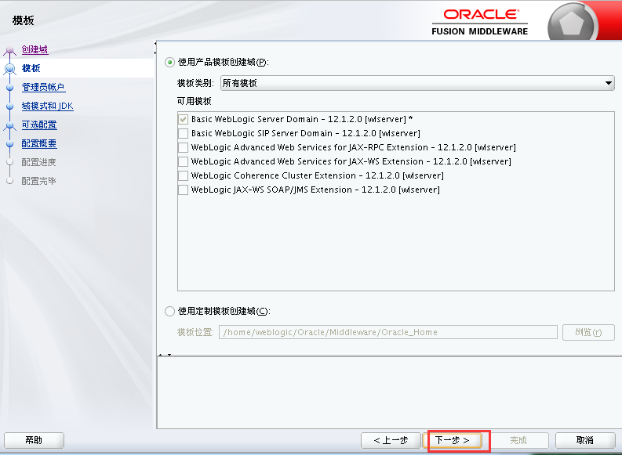Click the message pane collapse arrows

click(165, 355)
